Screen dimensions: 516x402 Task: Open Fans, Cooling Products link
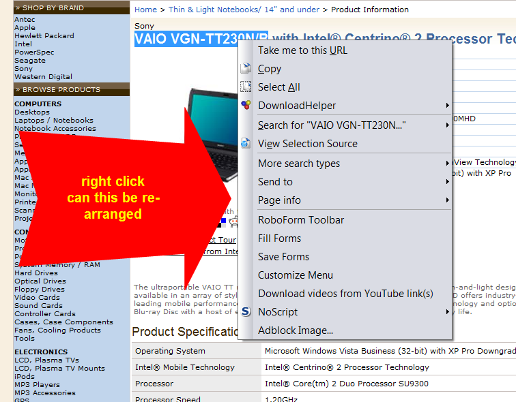57,330
